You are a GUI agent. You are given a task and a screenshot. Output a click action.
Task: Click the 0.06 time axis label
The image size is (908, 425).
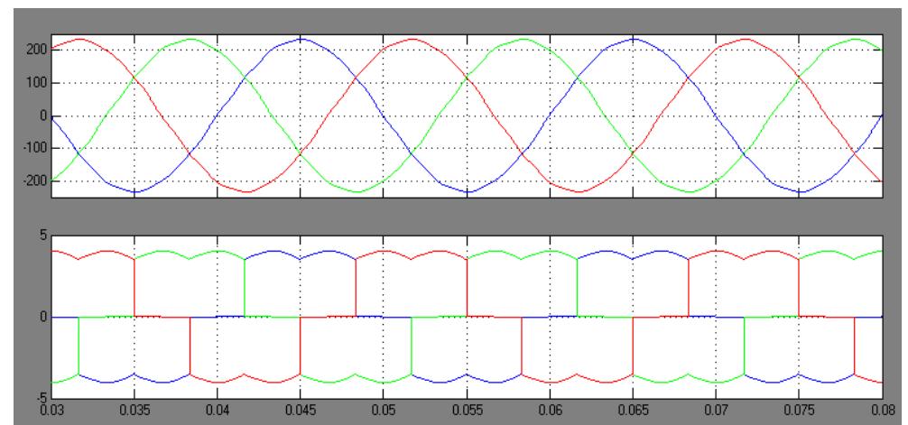(x=551, y=410)
